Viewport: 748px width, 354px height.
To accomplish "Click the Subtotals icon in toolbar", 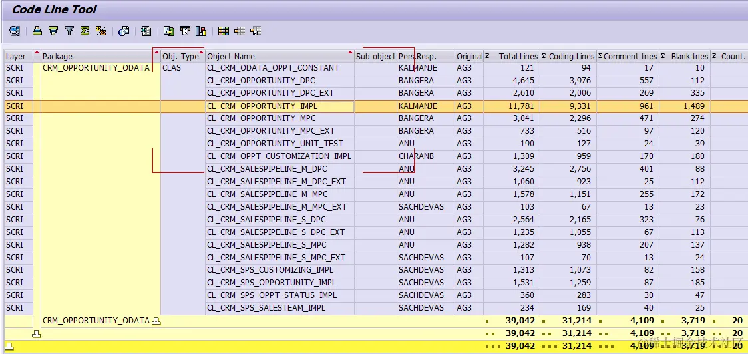I will click(100, 31).
